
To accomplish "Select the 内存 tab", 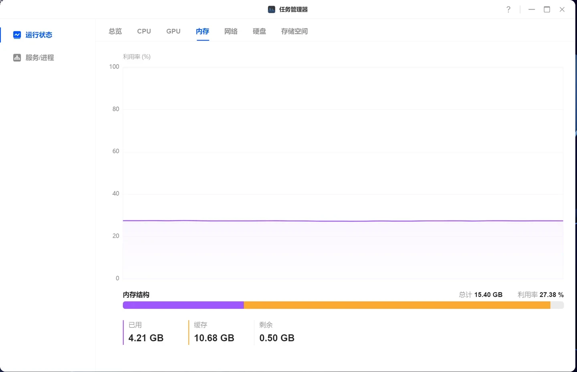I will click(x=203, y=31).
